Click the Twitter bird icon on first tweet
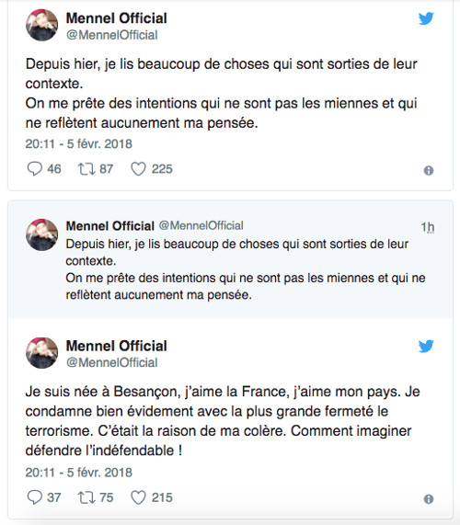 tap(426, 18)
